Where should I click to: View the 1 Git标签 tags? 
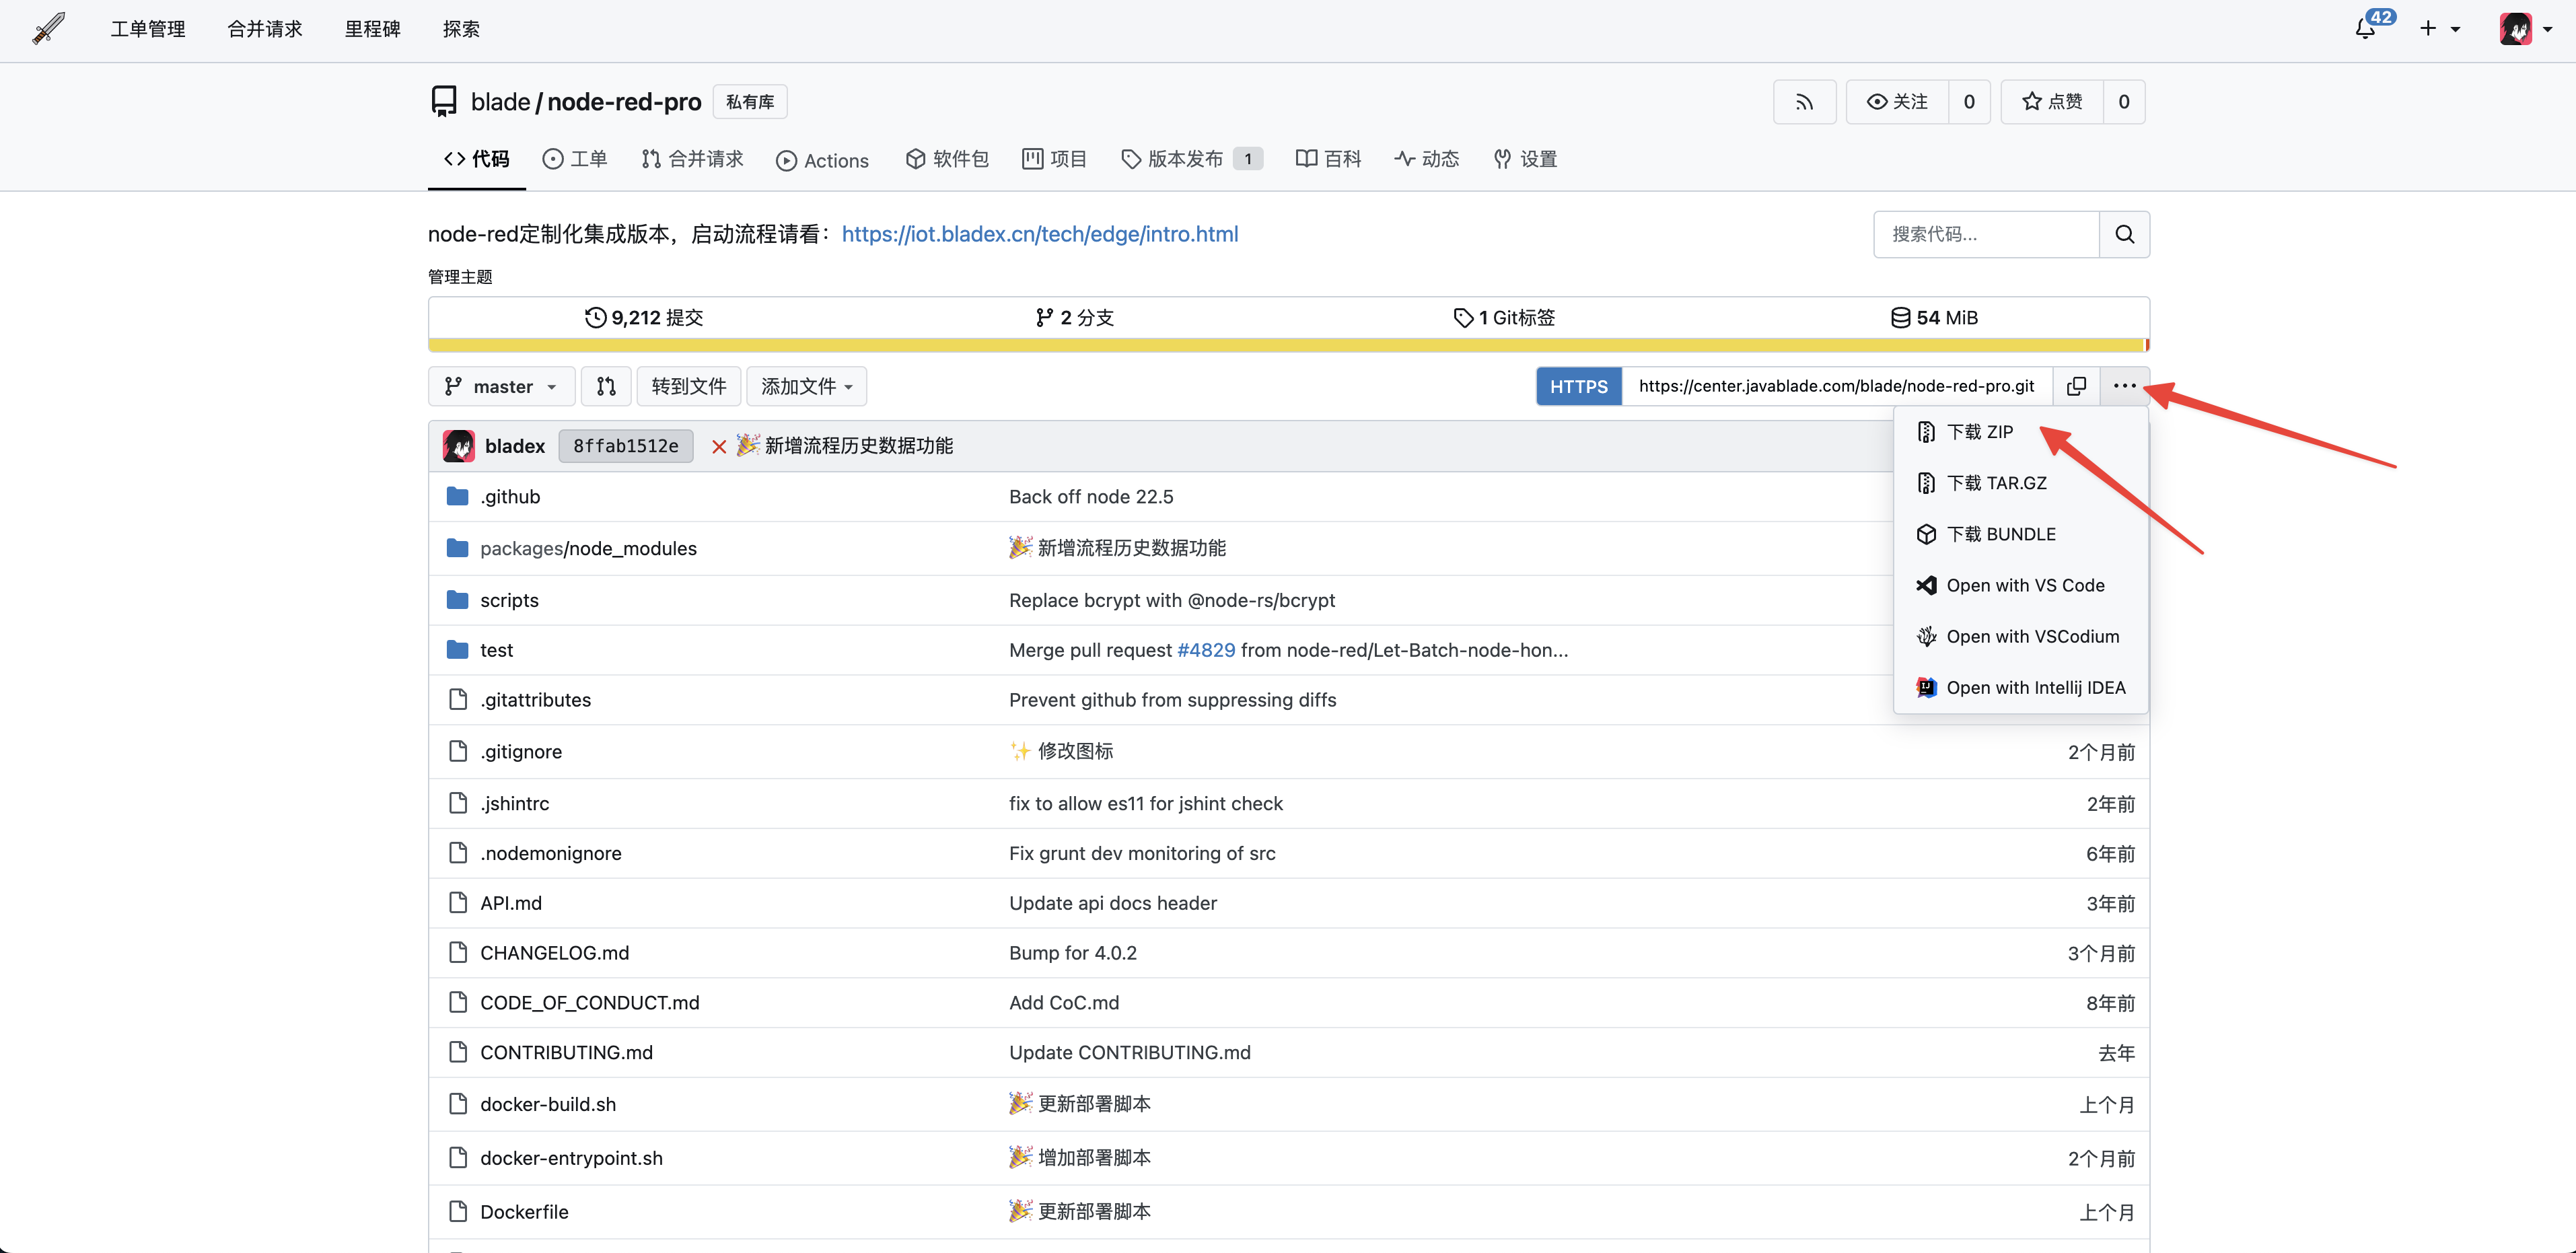(1504, 318)
